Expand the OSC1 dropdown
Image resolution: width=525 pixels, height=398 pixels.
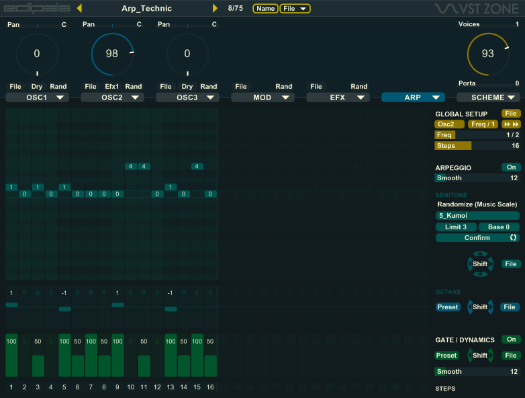click(x=37, y=97)
